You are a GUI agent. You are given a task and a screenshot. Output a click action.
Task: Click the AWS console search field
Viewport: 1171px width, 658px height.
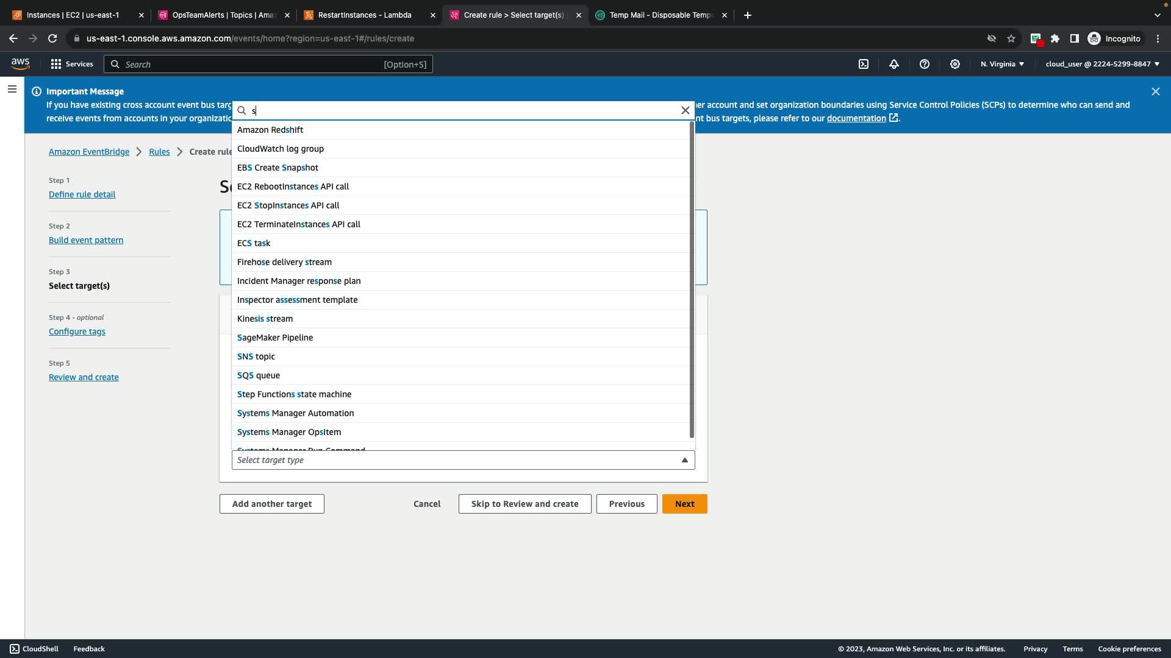[268, 64]
